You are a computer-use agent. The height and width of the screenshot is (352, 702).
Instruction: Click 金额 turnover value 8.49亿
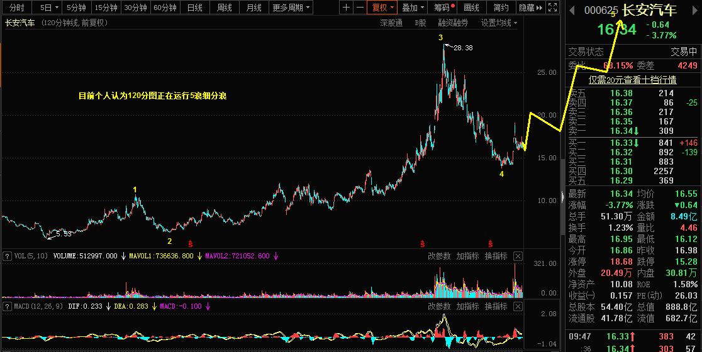(684, 216)
